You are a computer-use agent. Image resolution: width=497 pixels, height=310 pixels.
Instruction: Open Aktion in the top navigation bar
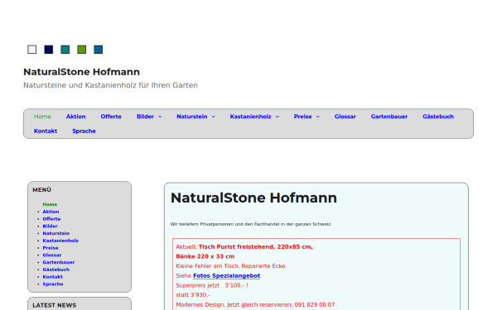click(75, 117)
